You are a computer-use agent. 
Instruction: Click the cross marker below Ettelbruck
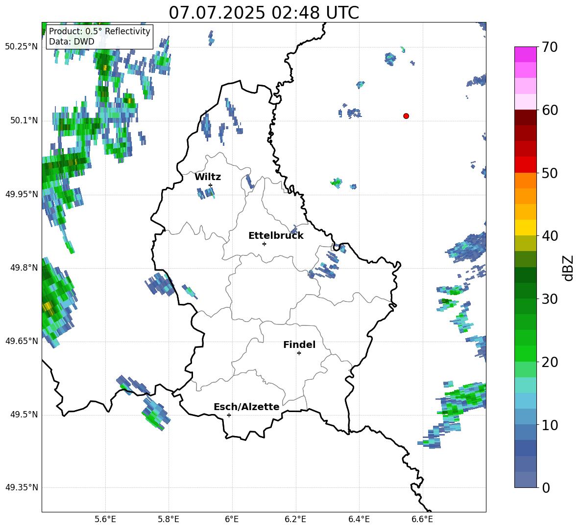[264, 244]
